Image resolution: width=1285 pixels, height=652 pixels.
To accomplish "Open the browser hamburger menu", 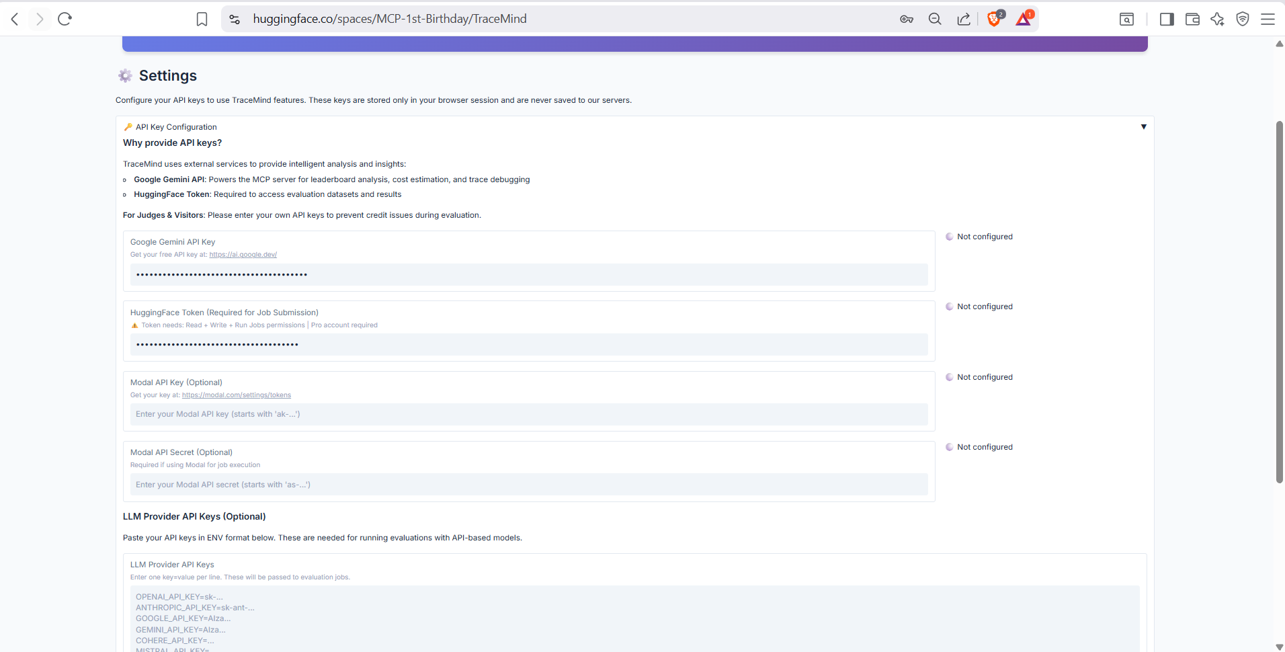I will pos(1268,19).
